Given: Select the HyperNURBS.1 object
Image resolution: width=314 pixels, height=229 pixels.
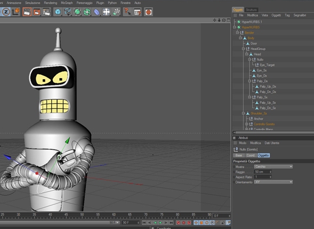Looking at the screenshot, I should pos(252,22).
